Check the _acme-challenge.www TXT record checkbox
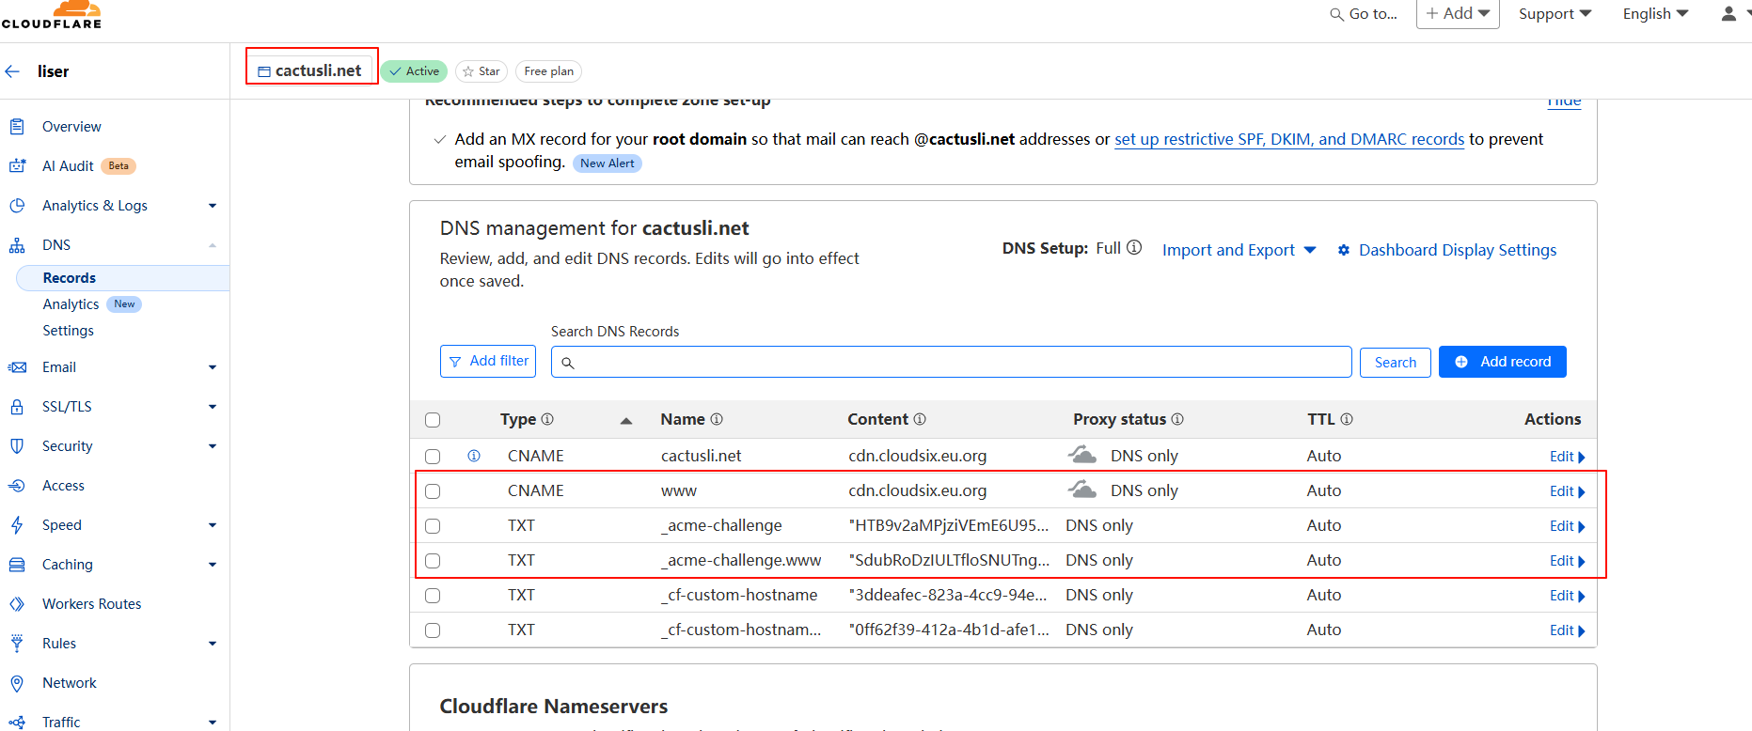1752x731 pixels. pos(433,561)
